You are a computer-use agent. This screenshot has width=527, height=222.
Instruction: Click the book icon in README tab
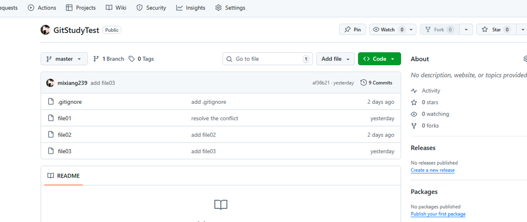click(51, 176)
